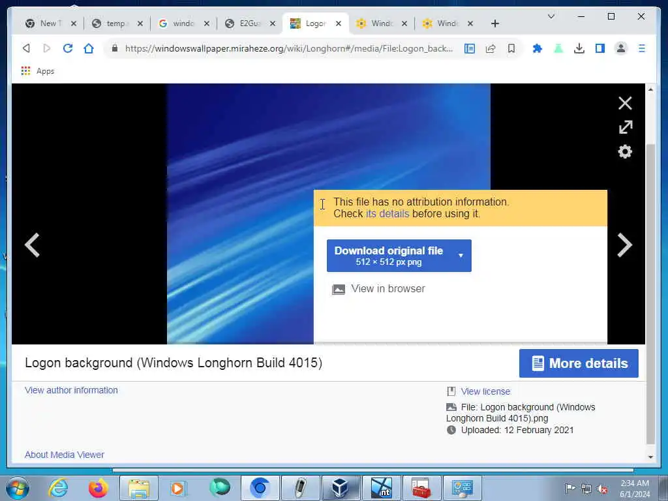Viewport: 668px width, 501px height.
Task: Expand the Download original file size dropdown arrow
Action: coord(461,256)
